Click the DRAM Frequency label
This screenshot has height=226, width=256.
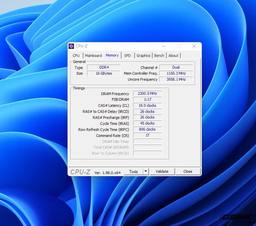pos(115,94)
